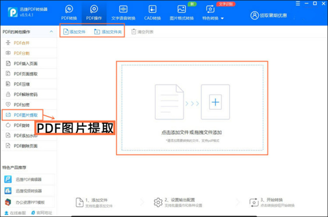Select PDF解除密码 lock icon
328x217 pixels.
coord(9,94)
